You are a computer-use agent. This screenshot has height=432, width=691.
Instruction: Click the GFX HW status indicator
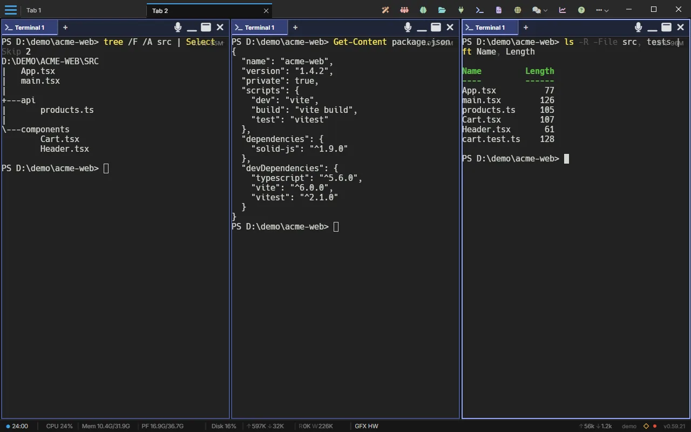click(367, 426)
